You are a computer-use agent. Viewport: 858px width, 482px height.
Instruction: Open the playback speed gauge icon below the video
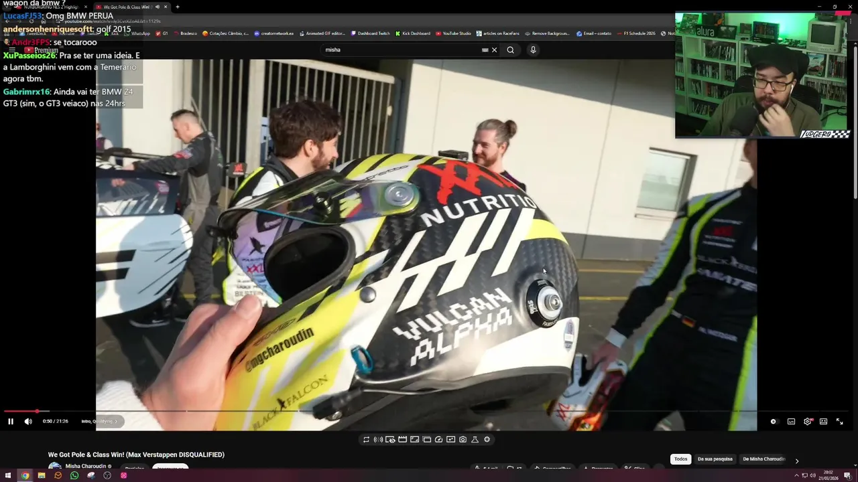click(438, 440)
